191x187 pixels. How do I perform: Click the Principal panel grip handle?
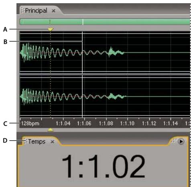point(22,11)
